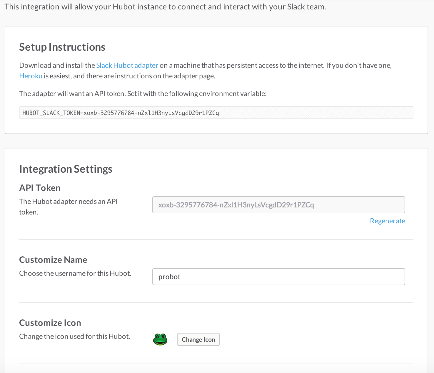Click "The adapter will want an API token" sentence

point(143,94)
